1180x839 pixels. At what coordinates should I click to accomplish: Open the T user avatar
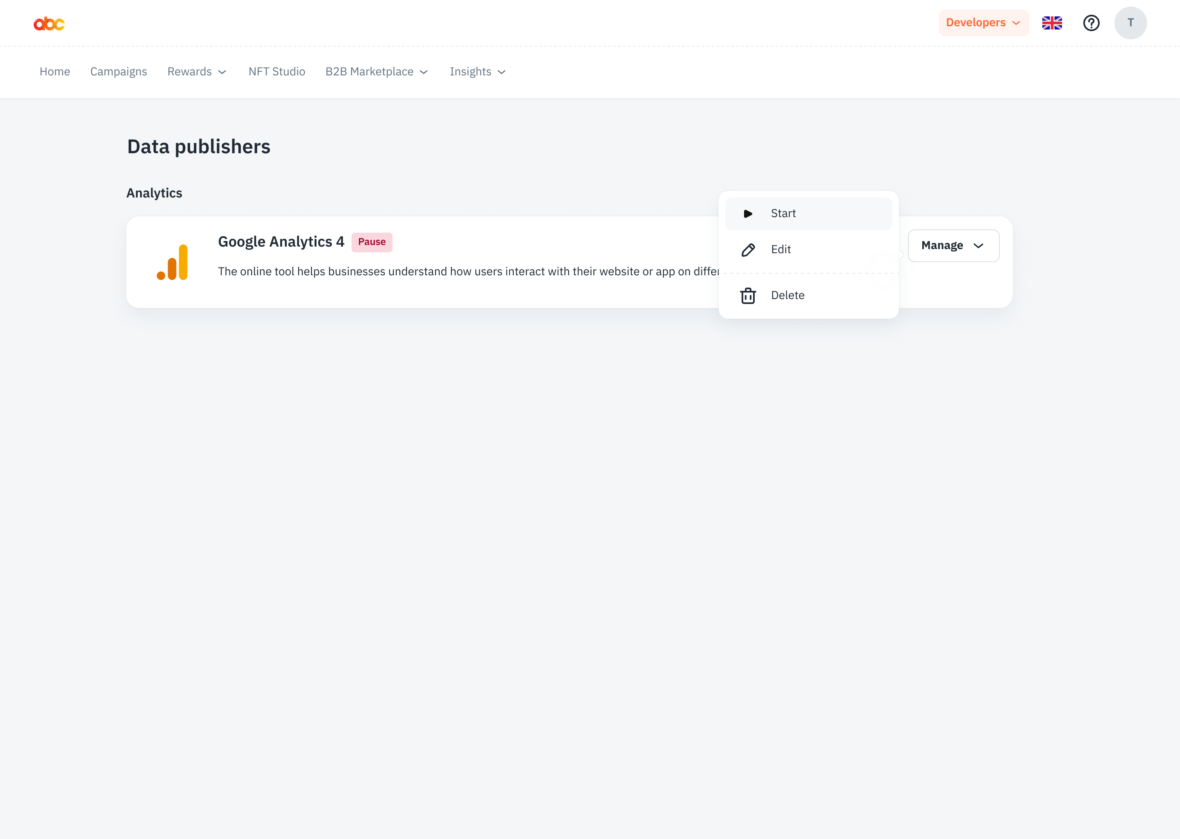coord(1130,23)
